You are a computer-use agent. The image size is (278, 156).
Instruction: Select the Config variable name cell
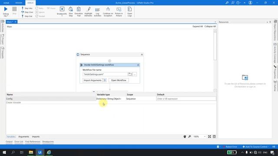pyautogui.click(x=51, y=99)
